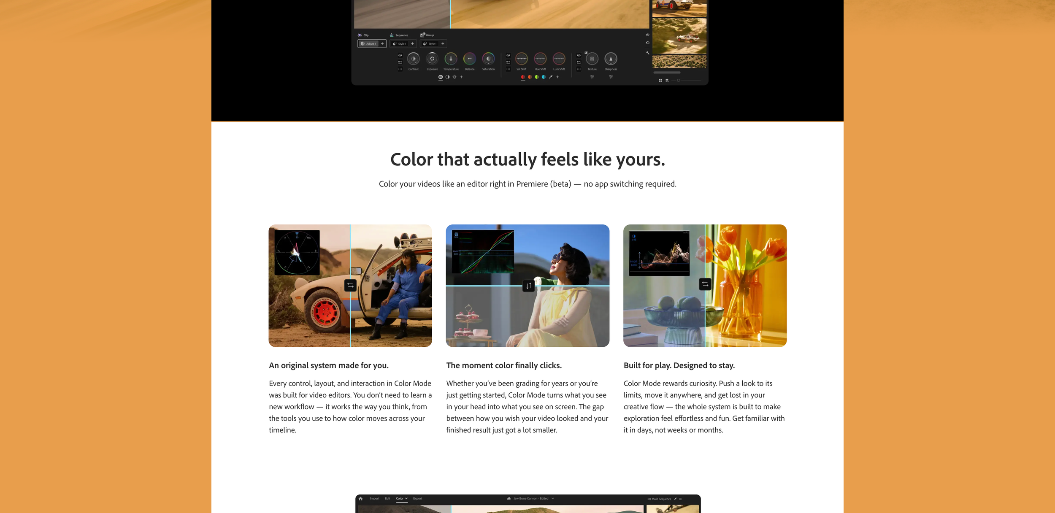Screen dimensions: 1055x513
Task: Add style with plus under Sequence
Action: tap(413, 44)
